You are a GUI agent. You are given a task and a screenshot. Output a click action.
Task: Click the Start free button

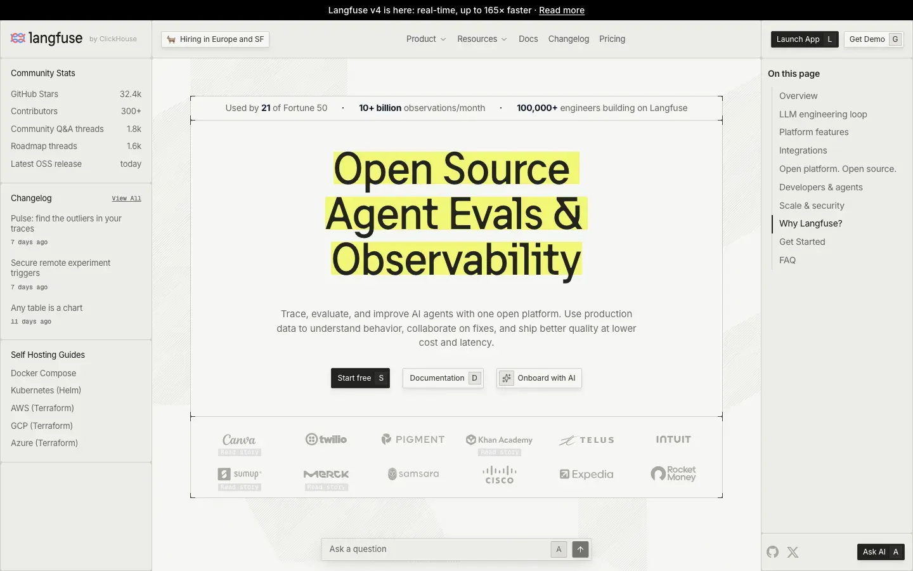[360, 378]
